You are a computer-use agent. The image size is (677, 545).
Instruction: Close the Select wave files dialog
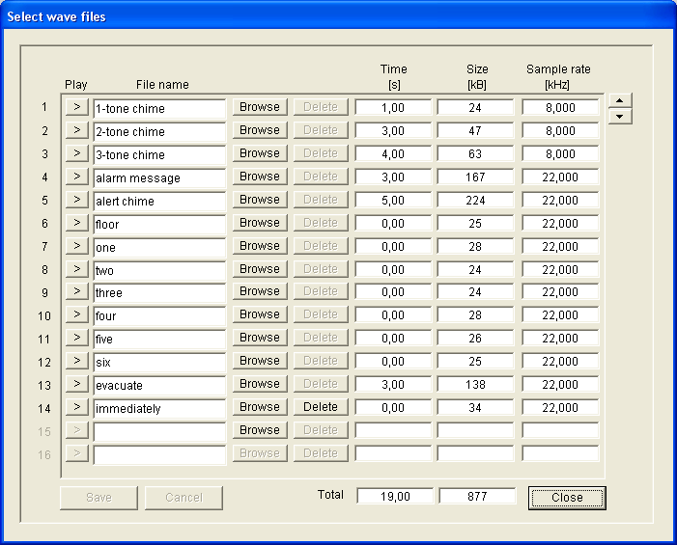567,498
